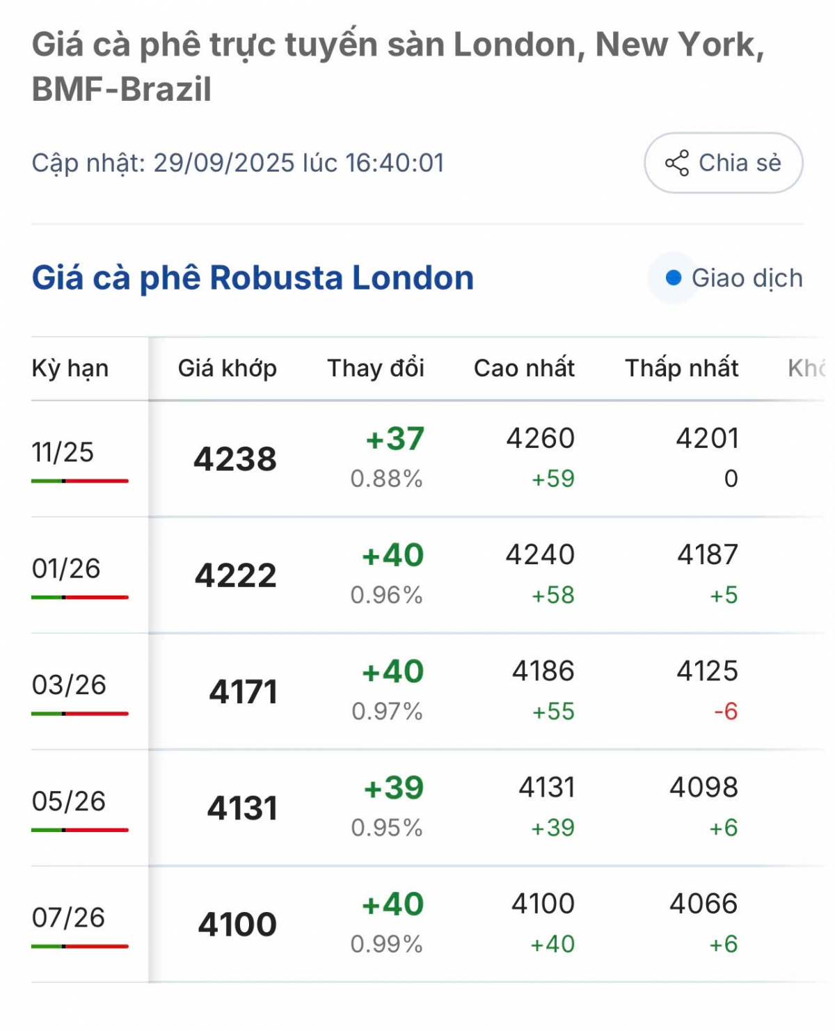835x1031 pixels.
Task: Click the Thay đổi column header
Action: pos(376,368)
